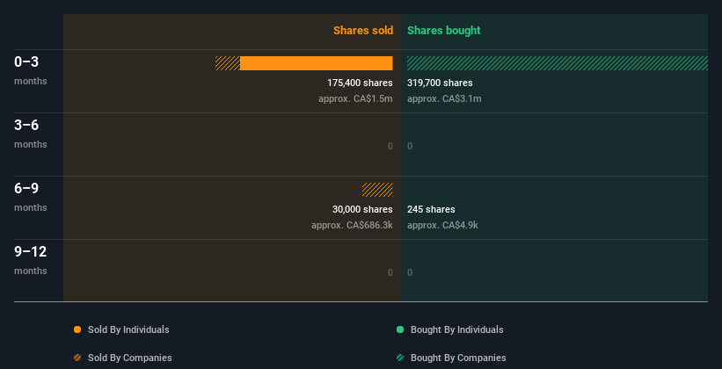
Task: Click the 0–3 months row label
Action: click(x=31, y=70)
